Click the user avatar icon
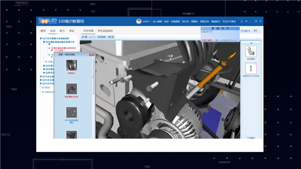 point(139,21)
